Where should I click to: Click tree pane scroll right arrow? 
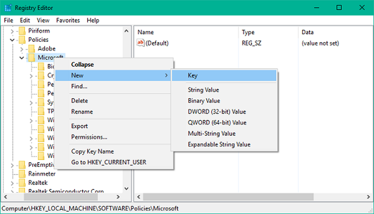pos(118,197)
